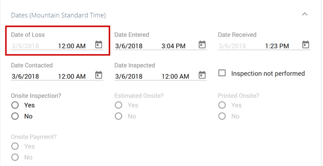Open calendar picker for Date Contacted
Screen dimensions: 323x166
pyautogui.click(x=98, y=75)
